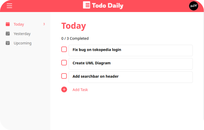Edit the Add searchbar on header task

coord(130,77)
